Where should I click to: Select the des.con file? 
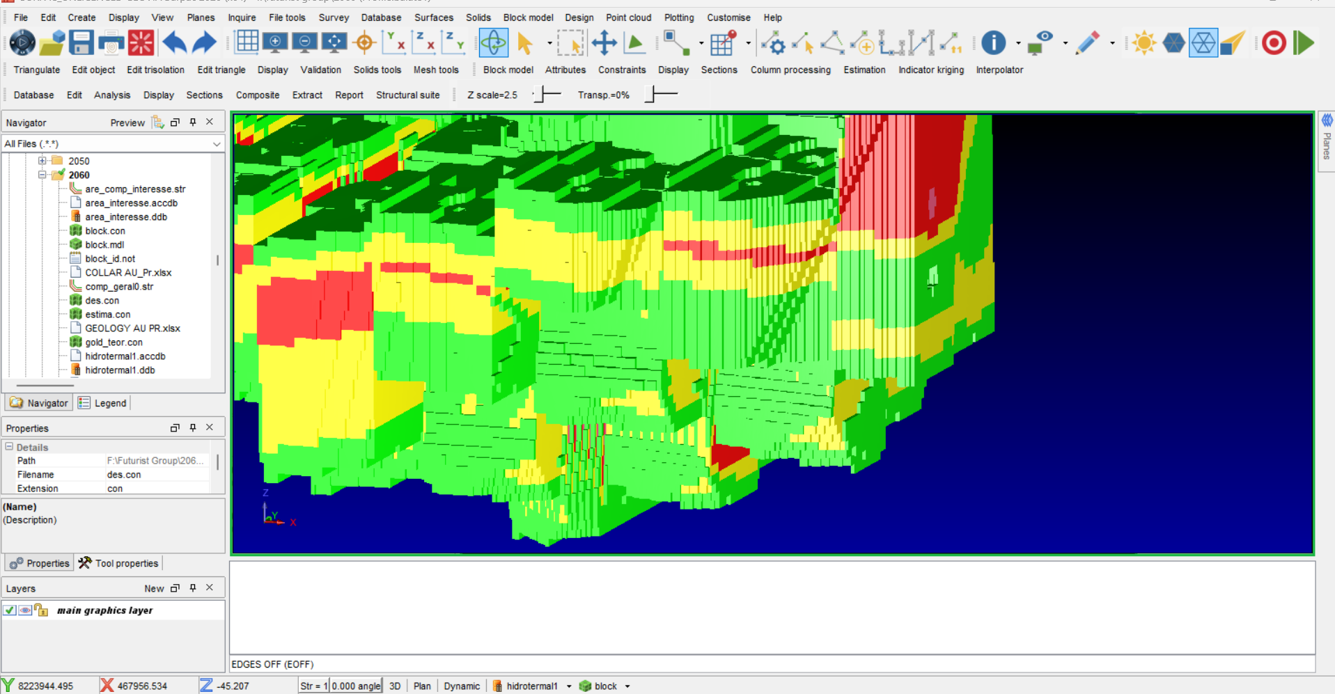point(102,301)
